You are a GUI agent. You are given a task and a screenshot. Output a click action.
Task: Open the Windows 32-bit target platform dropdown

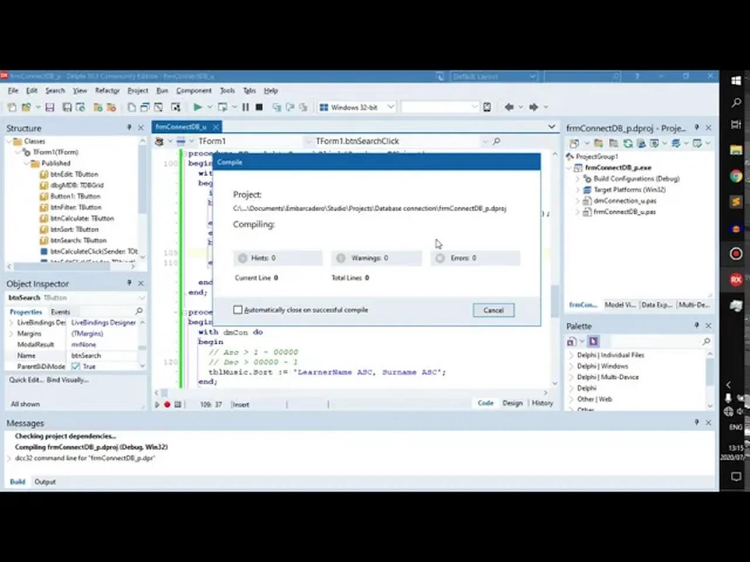pyautogui.click(x=389, y=107)
